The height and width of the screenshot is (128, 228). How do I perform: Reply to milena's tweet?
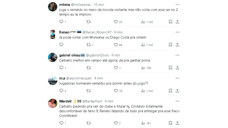pos(61,22)
